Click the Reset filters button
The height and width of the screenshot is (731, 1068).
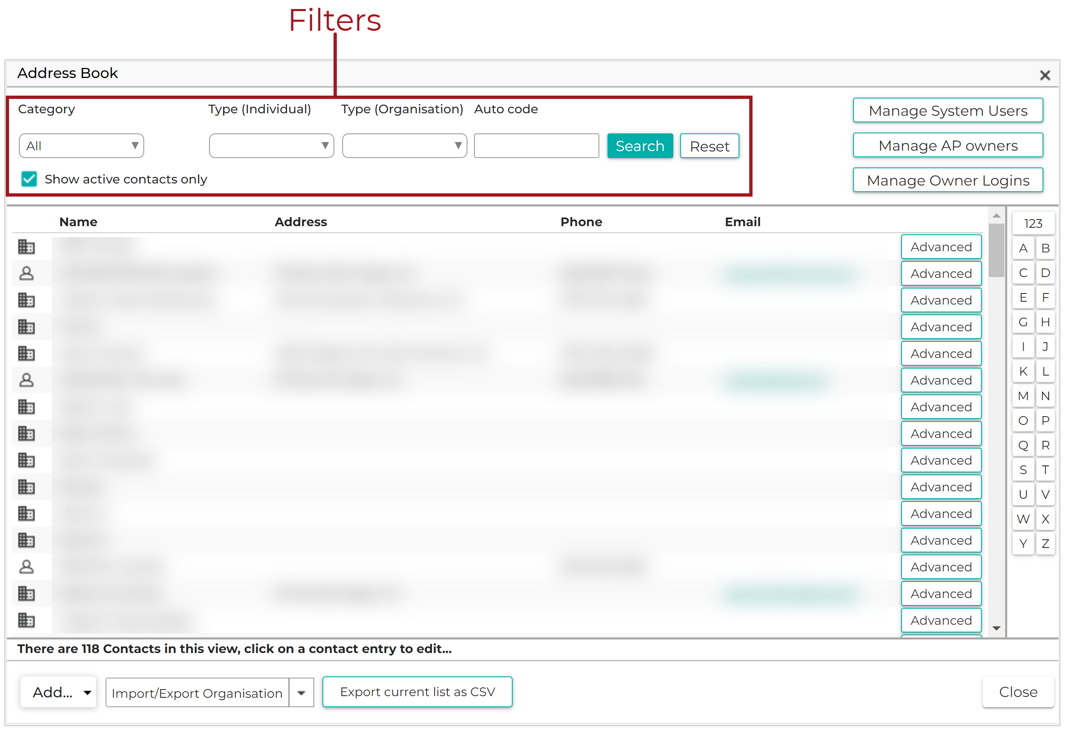coord(709,146)
